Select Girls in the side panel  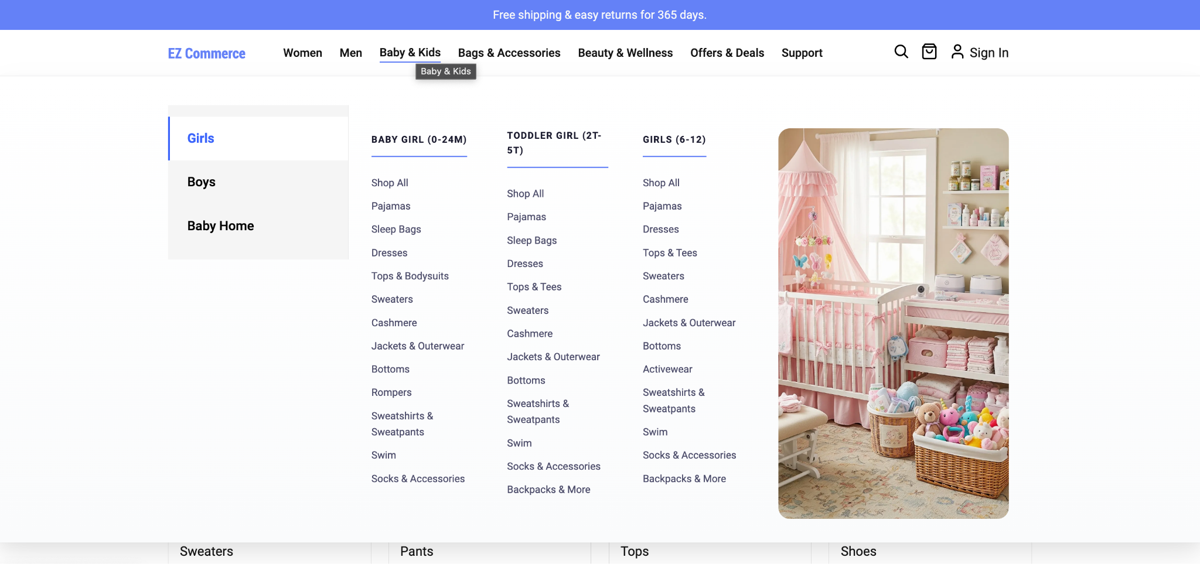point(200,138)
